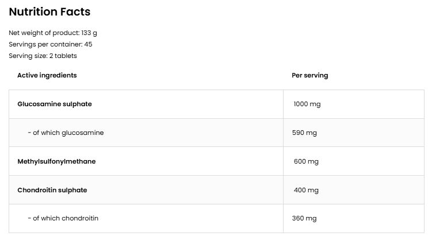This screenshot has height=244, width=432.
Task: Click the Servings per container line
Action: point(51,44)
